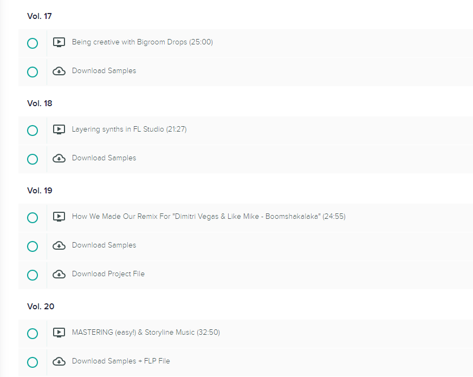Open Download Samples under Vol. 19
Image resolution: width=473 pixels, height=377 pixels.
tap(104, 245)
